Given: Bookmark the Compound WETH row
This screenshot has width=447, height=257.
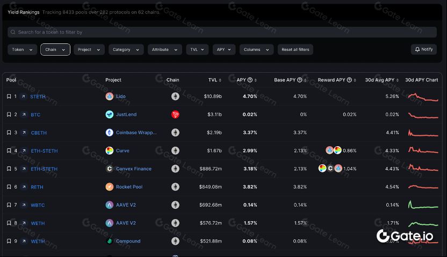Looking at the screenshot, I should point(9,241).
